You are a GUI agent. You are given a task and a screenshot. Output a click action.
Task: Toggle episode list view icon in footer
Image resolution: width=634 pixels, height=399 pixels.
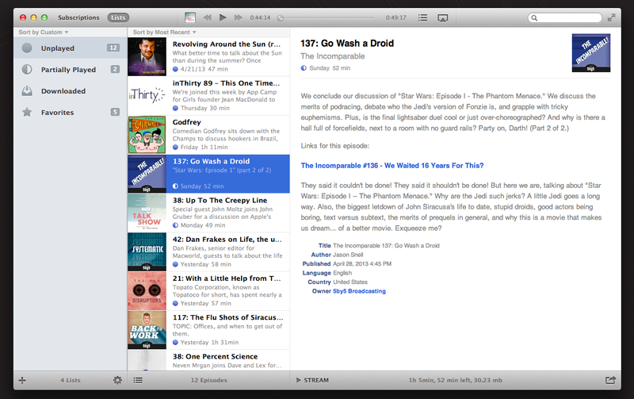click(138, 381)
